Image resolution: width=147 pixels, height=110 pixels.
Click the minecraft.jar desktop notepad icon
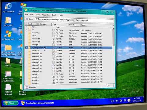[8, 76]
